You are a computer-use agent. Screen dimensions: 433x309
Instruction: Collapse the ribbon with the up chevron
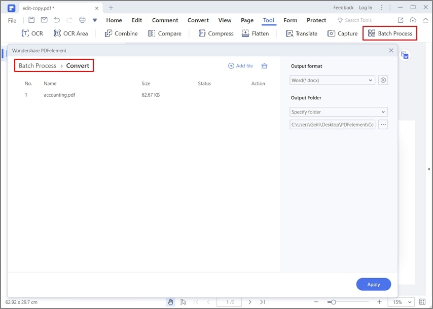click(x=425, y=20)
